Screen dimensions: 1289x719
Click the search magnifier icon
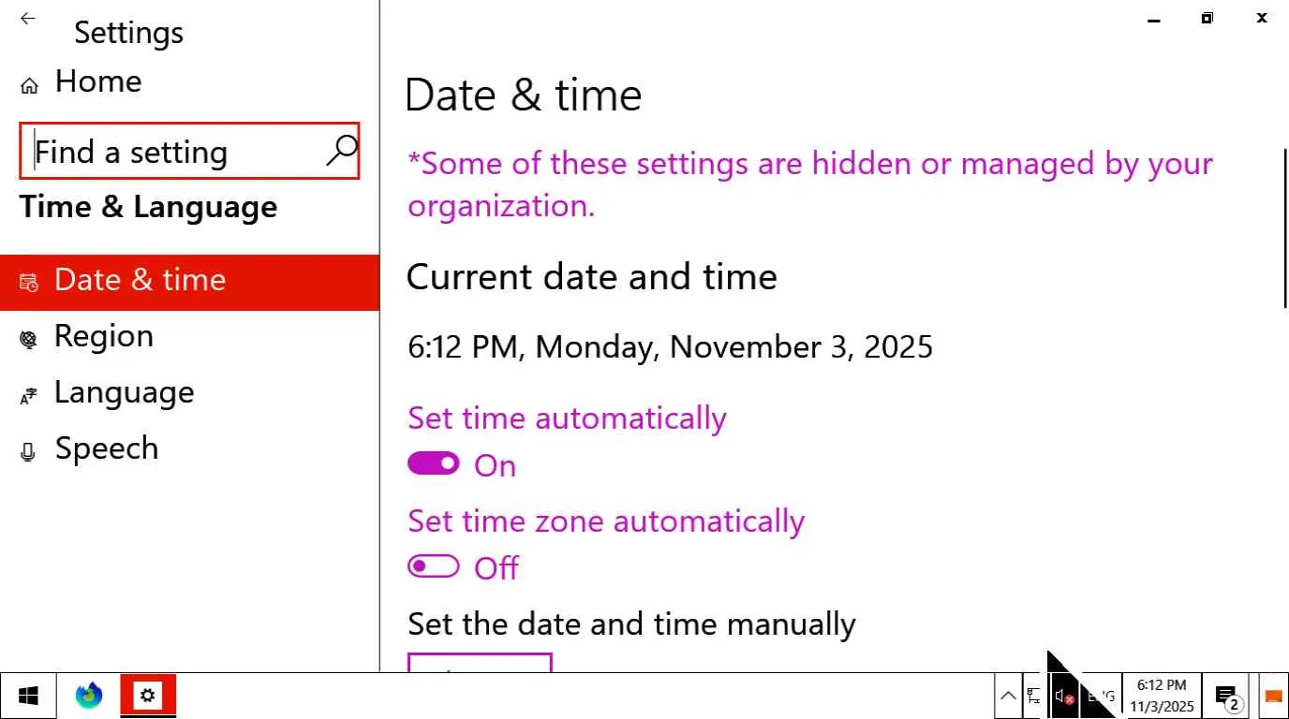point(341,150)
